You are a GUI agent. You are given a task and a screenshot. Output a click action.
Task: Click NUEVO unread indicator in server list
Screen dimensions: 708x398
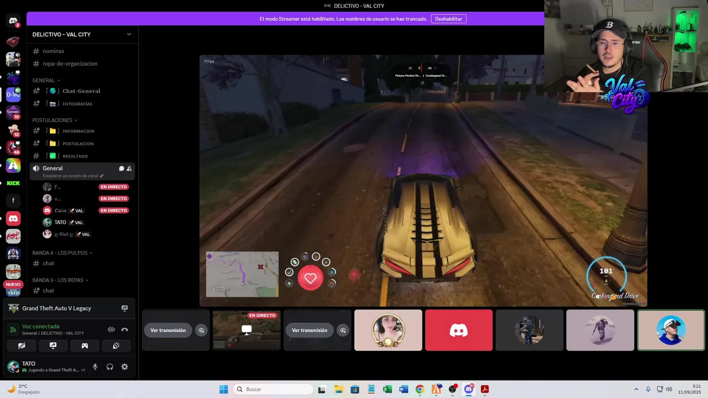click(x=13, y=285)
